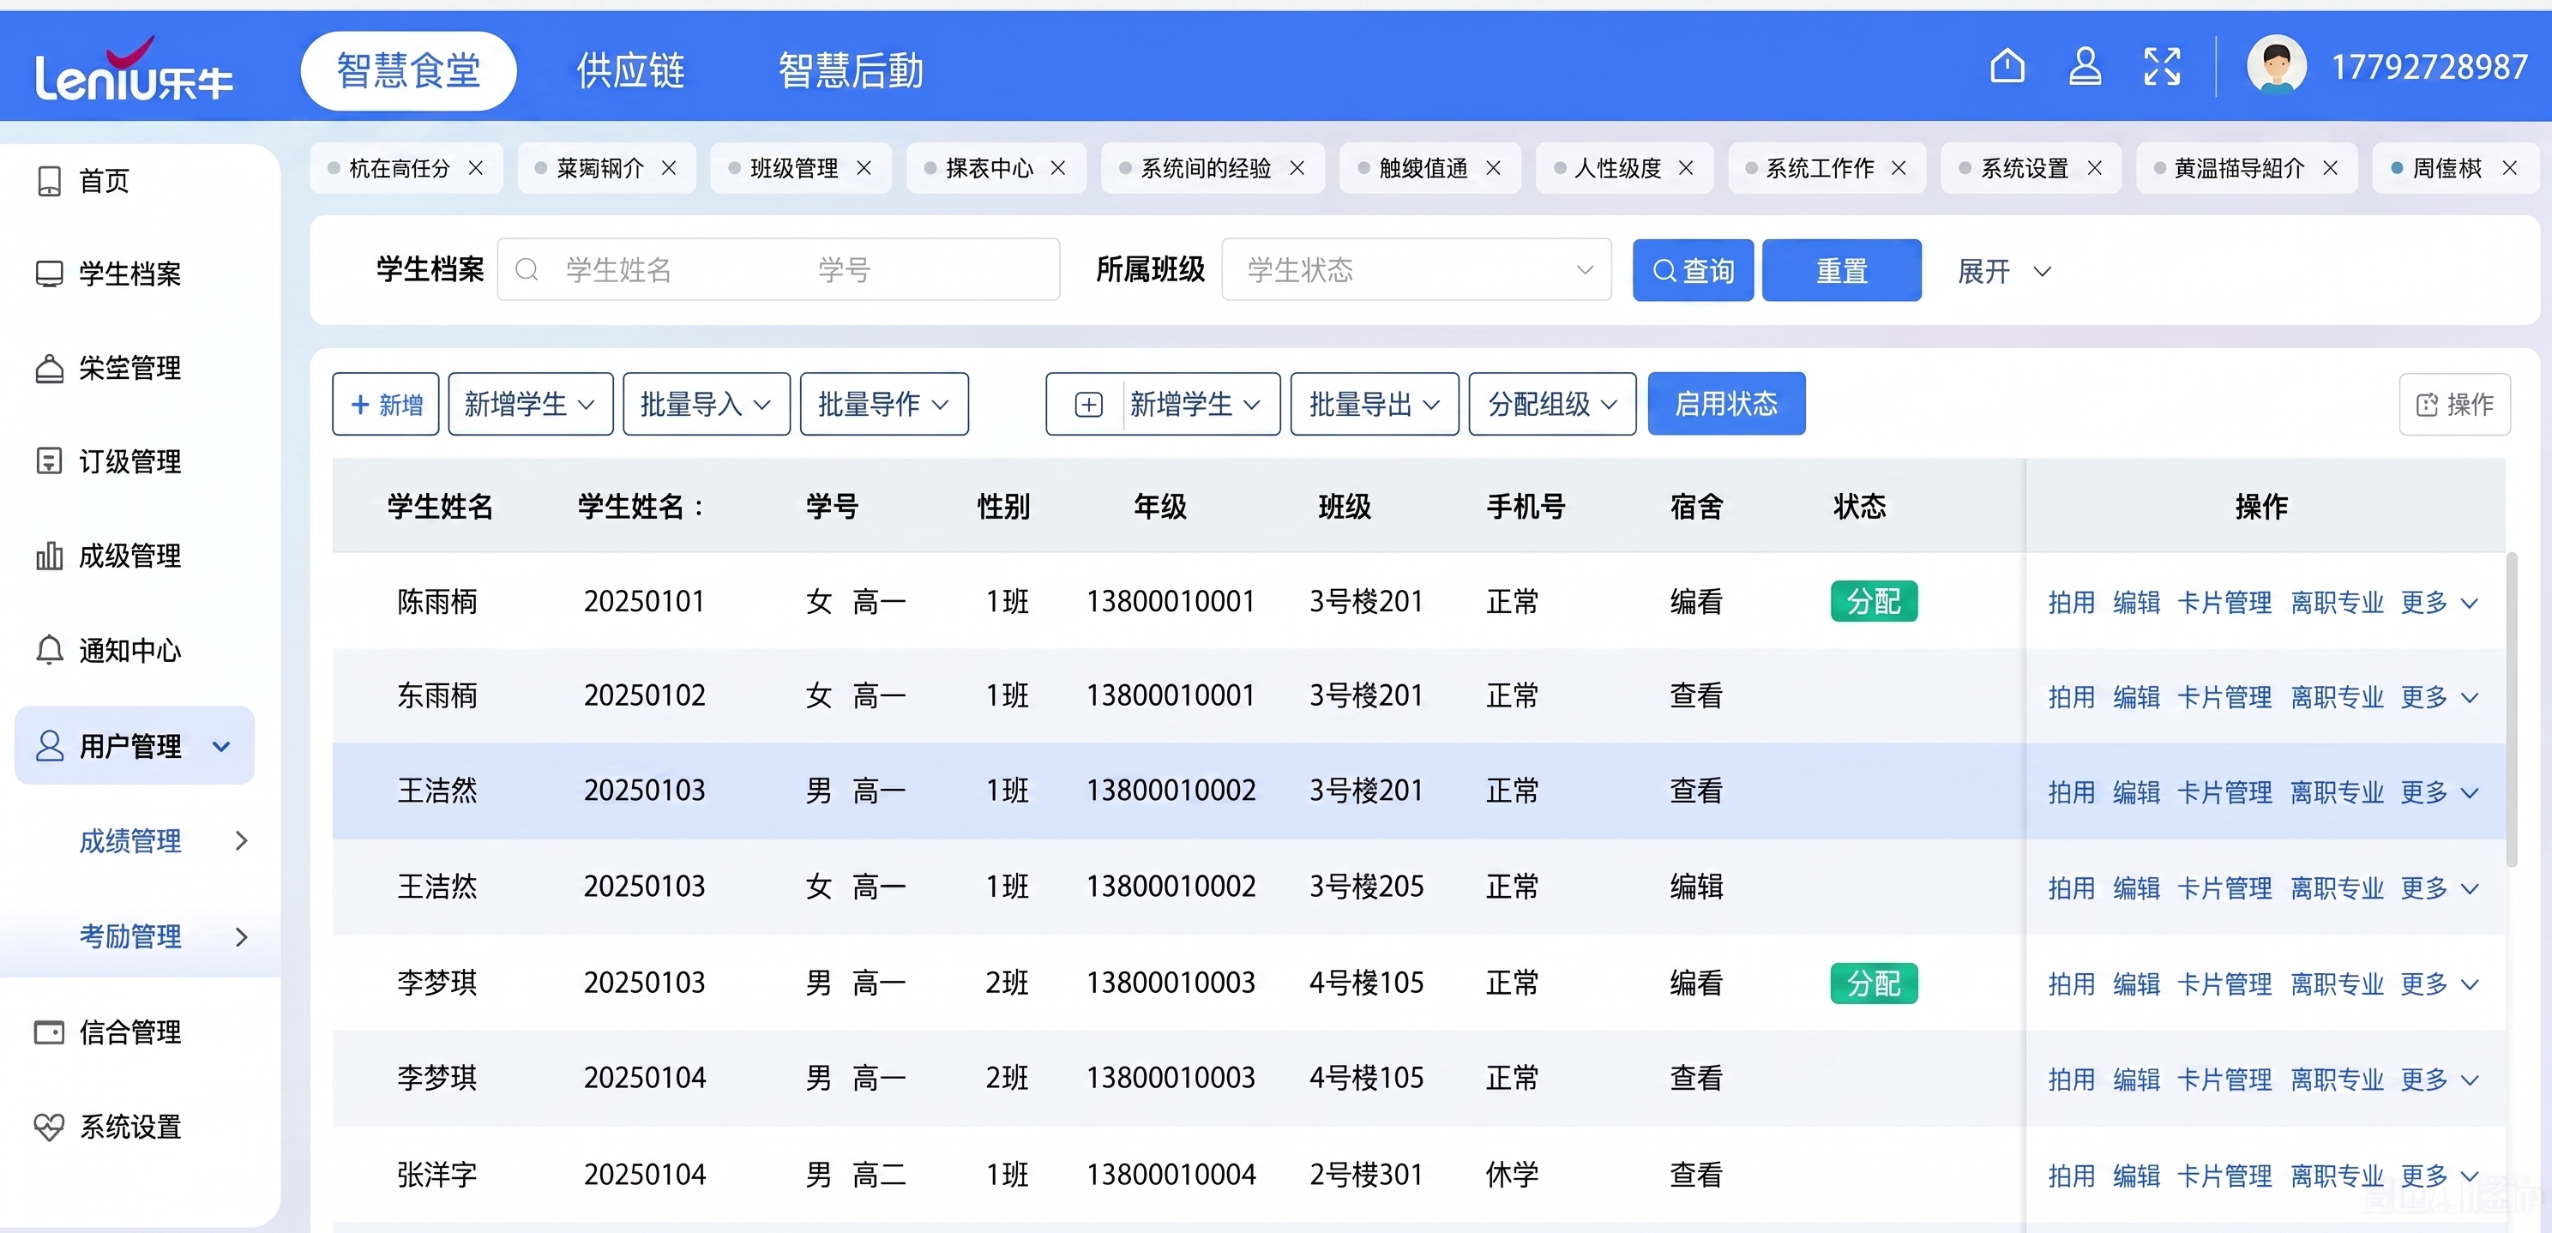
Task: Click 卡片管理 link in 王洁然 20250103 男 row
Action: point(2224,792)
